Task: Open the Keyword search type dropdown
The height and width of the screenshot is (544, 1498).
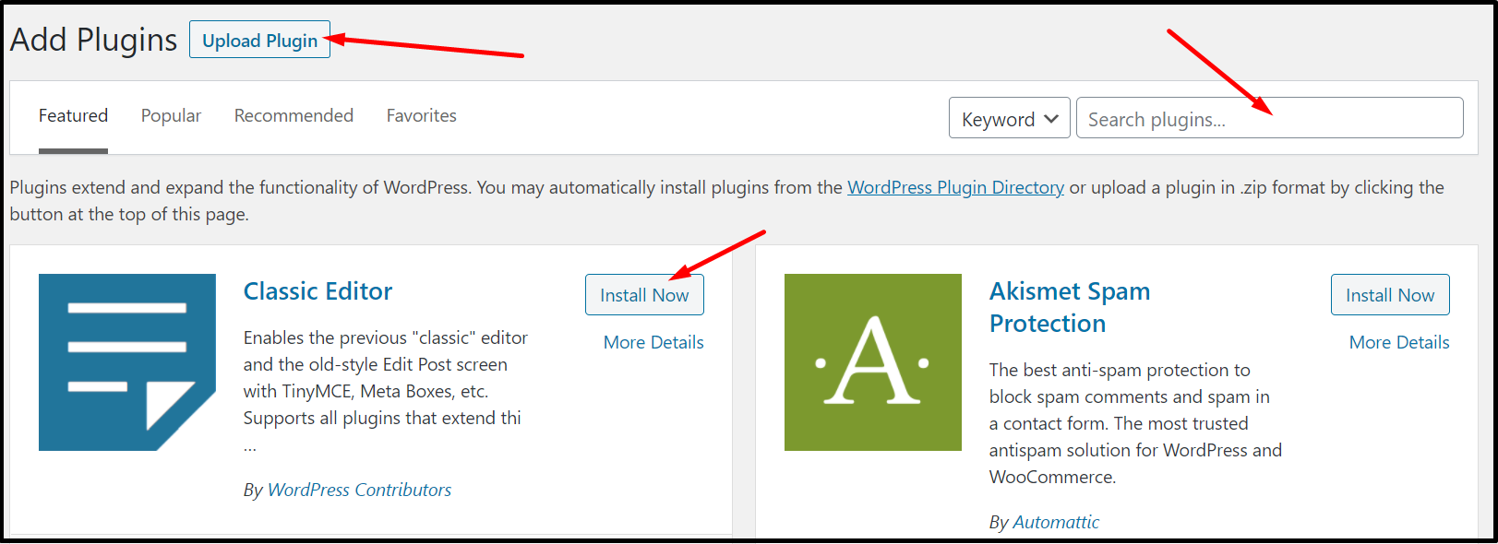Action: (1009, 119)
